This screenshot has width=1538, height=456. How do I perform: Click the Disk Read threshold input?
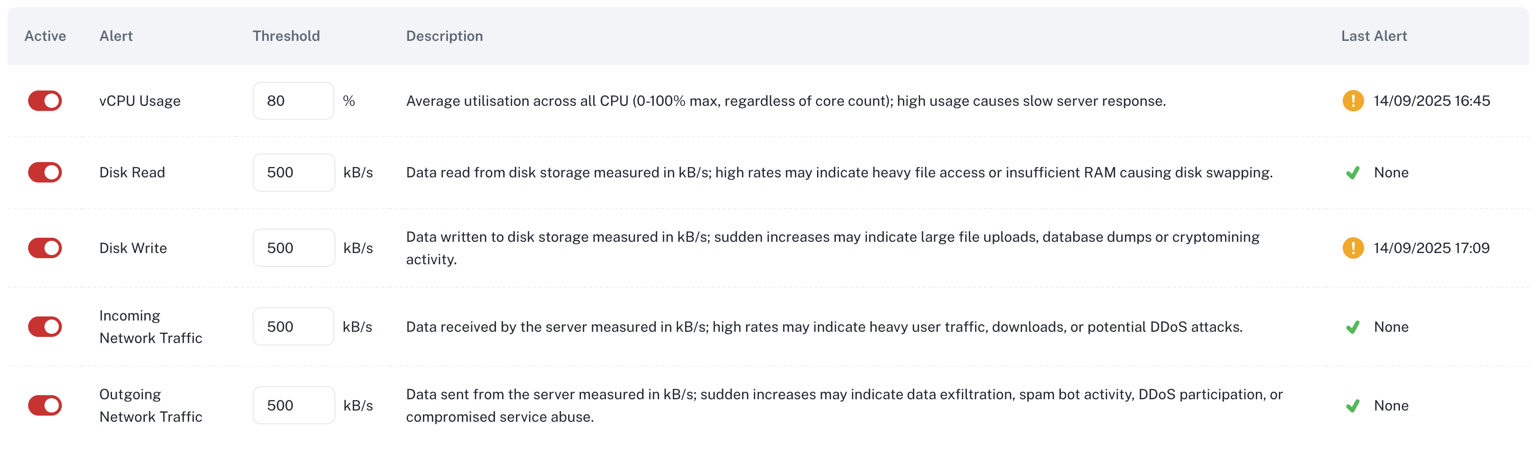click(293, 172)
